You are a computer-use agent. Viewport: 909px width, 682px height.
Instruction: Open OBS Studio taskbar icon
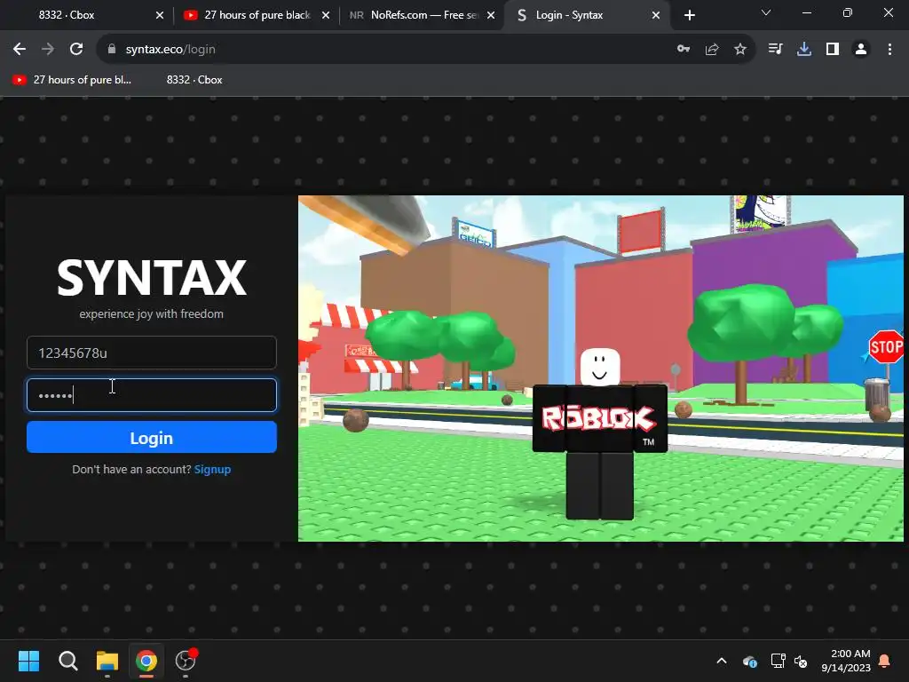pos(186,661)
